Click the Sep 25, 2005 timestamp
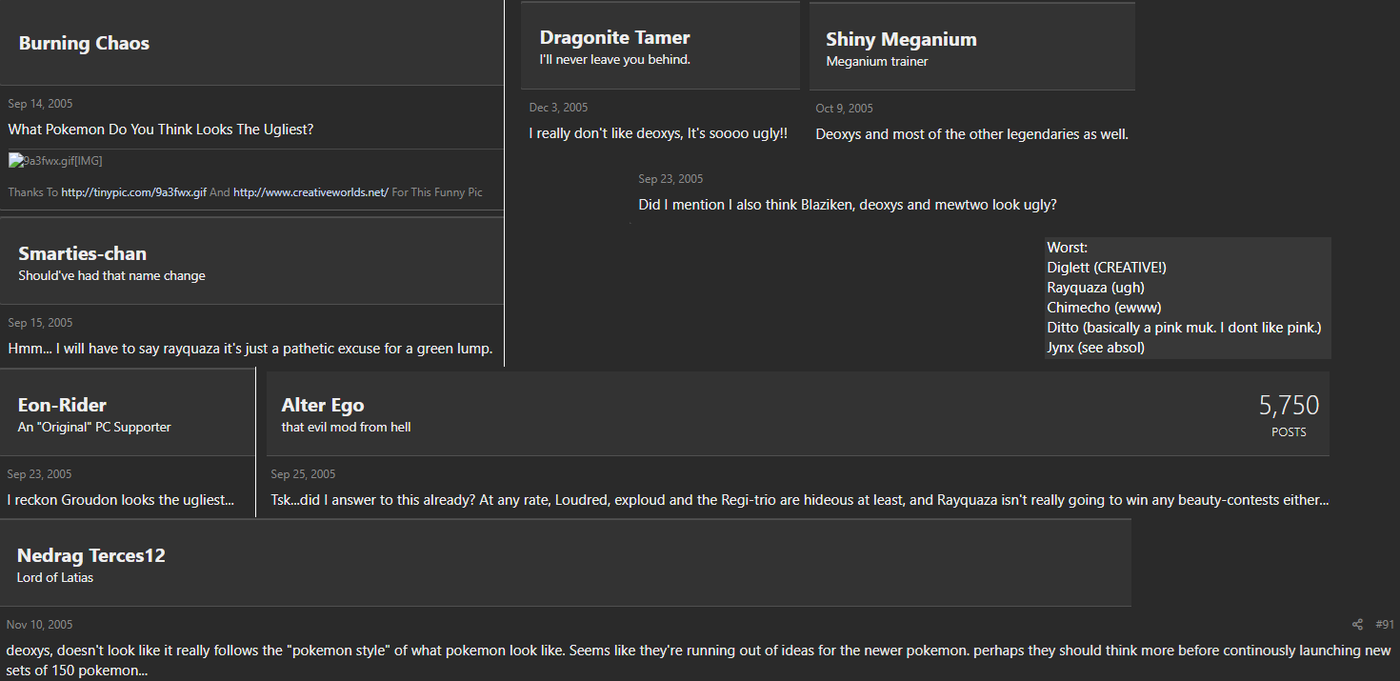 coord(303,474)
